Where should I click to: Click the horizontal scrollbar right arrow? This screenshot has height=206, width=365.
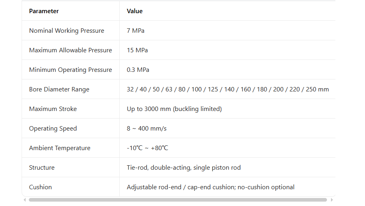click(331, 200)
